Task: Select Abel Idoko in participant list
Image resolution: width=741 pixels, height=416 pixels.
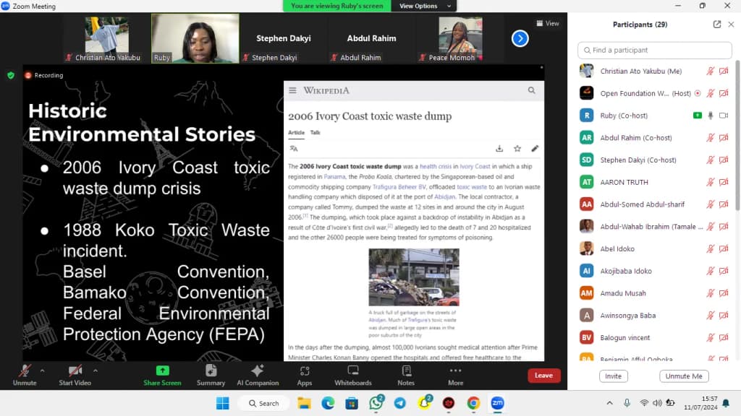Action: pos(654,248)
